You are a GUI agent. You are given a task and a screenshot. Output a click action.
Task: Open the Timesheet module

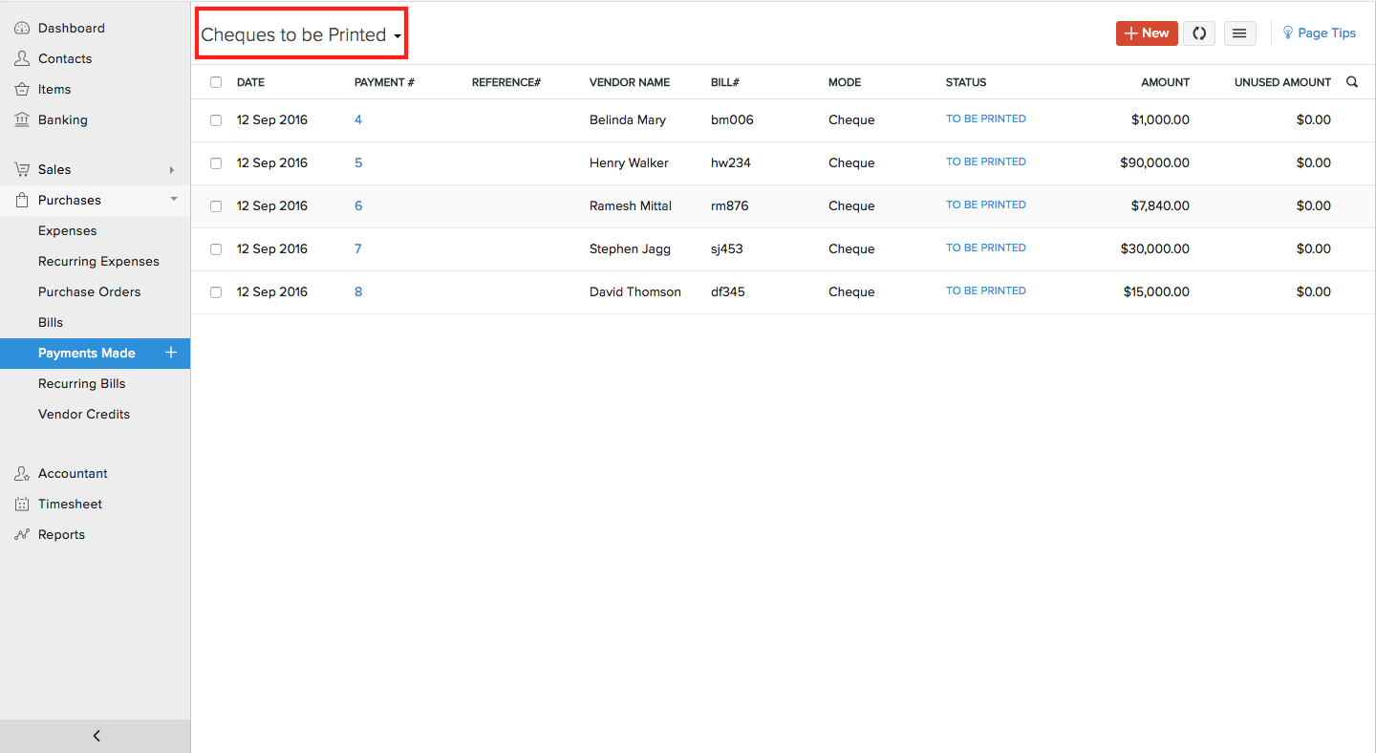pyautogui.click(x=70, y=504)
